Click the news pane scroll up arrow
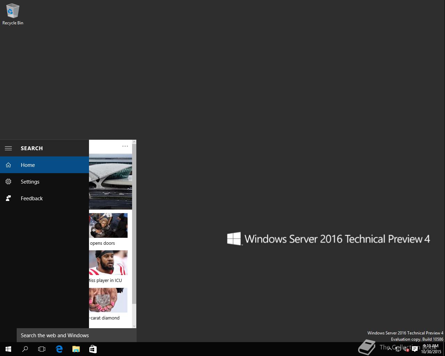Screen dimensions: 445x356 pyautogui.click(x=134, y=142)
